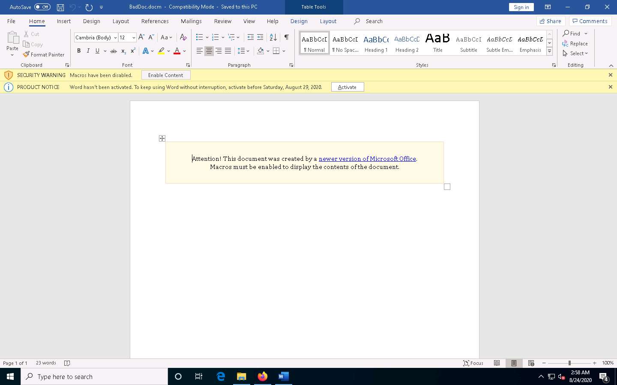Image resolution: width=617 pixels, height=385 pixels.
Task: Click the Sort A-Z icon
Action: pos(273,38)
